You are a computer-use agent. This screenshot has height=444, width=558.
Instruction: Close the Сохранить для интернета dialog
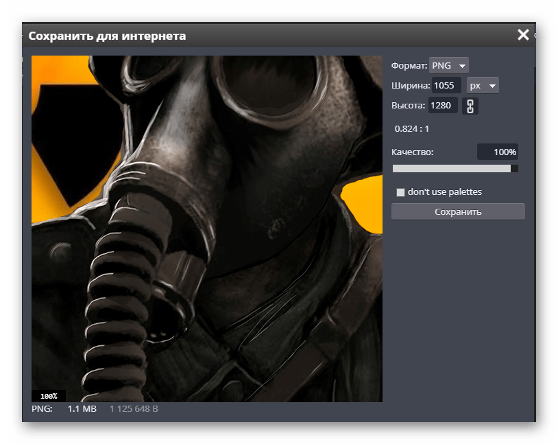point(523,35)
